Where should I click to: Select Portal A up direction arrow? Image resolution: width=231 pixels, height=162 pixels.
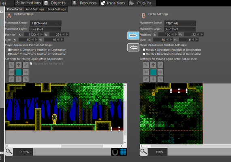point(19,65)
